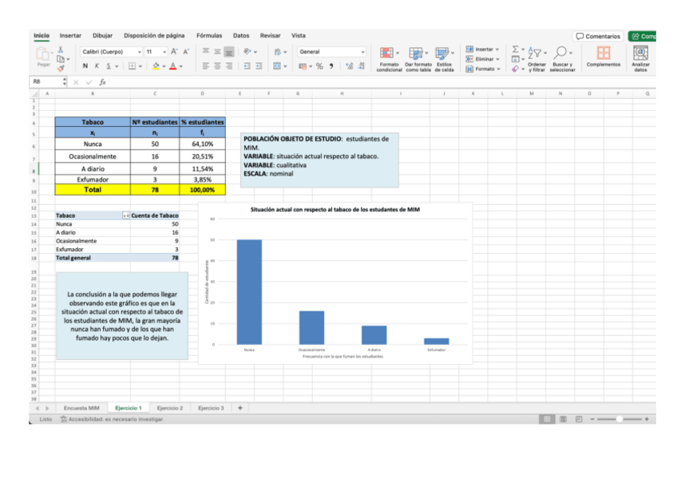The image size is (677, 478).
Task: Open Complementos add-ins
Action: pyautogui.click(x=603, y=57)
